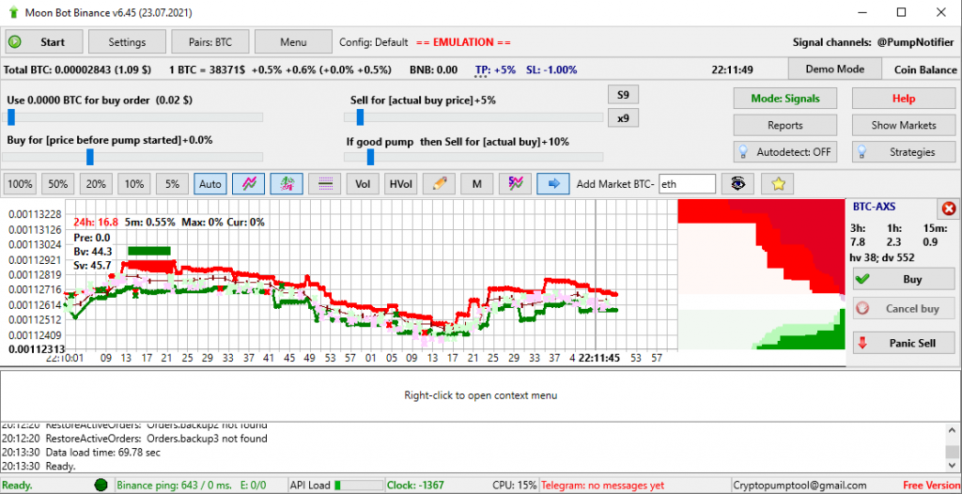The height and width of the screenshot is (494, 962).
Task: Click the Cancel buy button
Action: pos(904,308)
